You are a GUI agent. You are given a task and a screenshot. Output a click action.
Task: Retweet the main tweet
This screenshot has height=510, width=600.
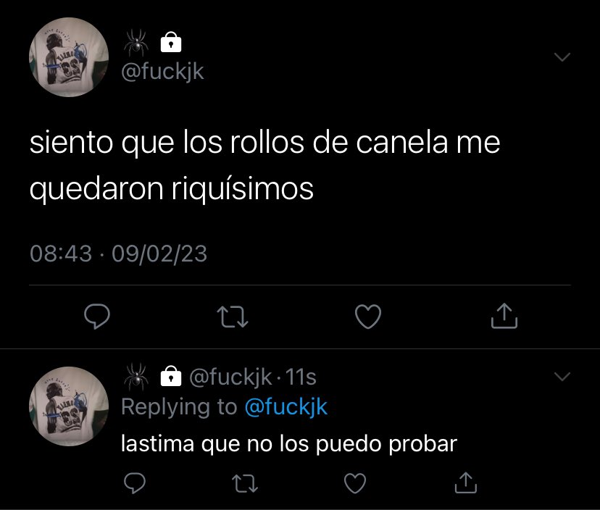tap(233, 317)
